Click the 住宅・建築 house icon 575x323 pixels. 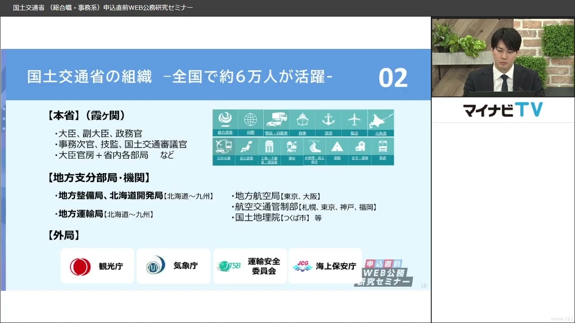tap(360, 147)
